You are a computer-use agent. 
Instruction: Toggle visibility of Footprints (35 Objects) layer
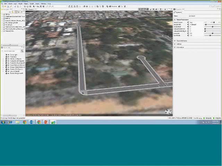[x=8, y=61]
